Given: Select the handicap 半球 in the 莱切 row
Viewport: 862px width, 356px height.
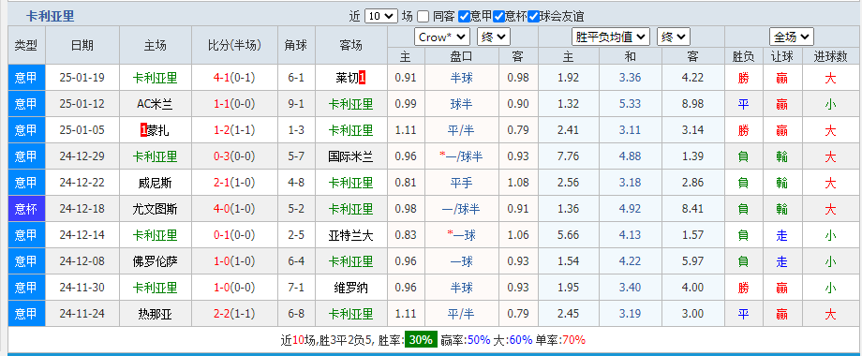Looking at the screenshot, I should tap(461, 78).
